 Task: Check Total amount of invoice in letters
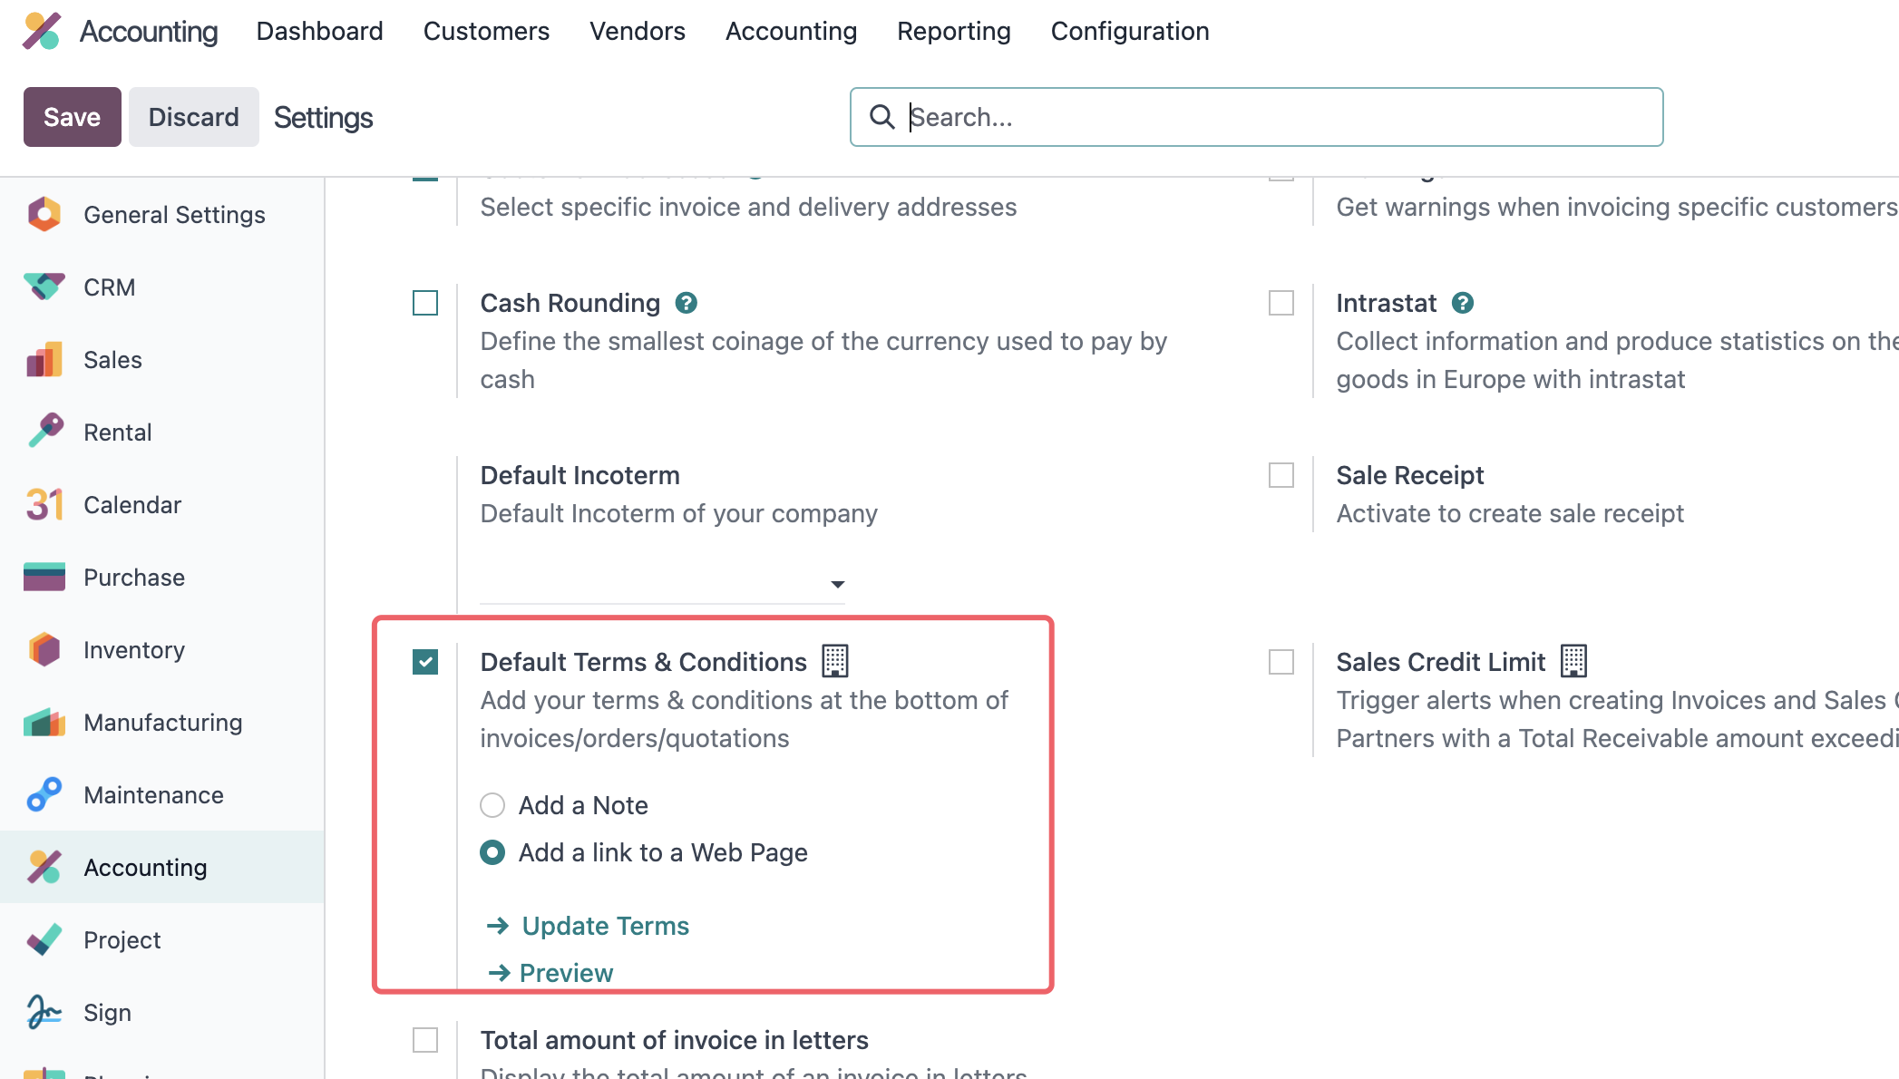425,1040
